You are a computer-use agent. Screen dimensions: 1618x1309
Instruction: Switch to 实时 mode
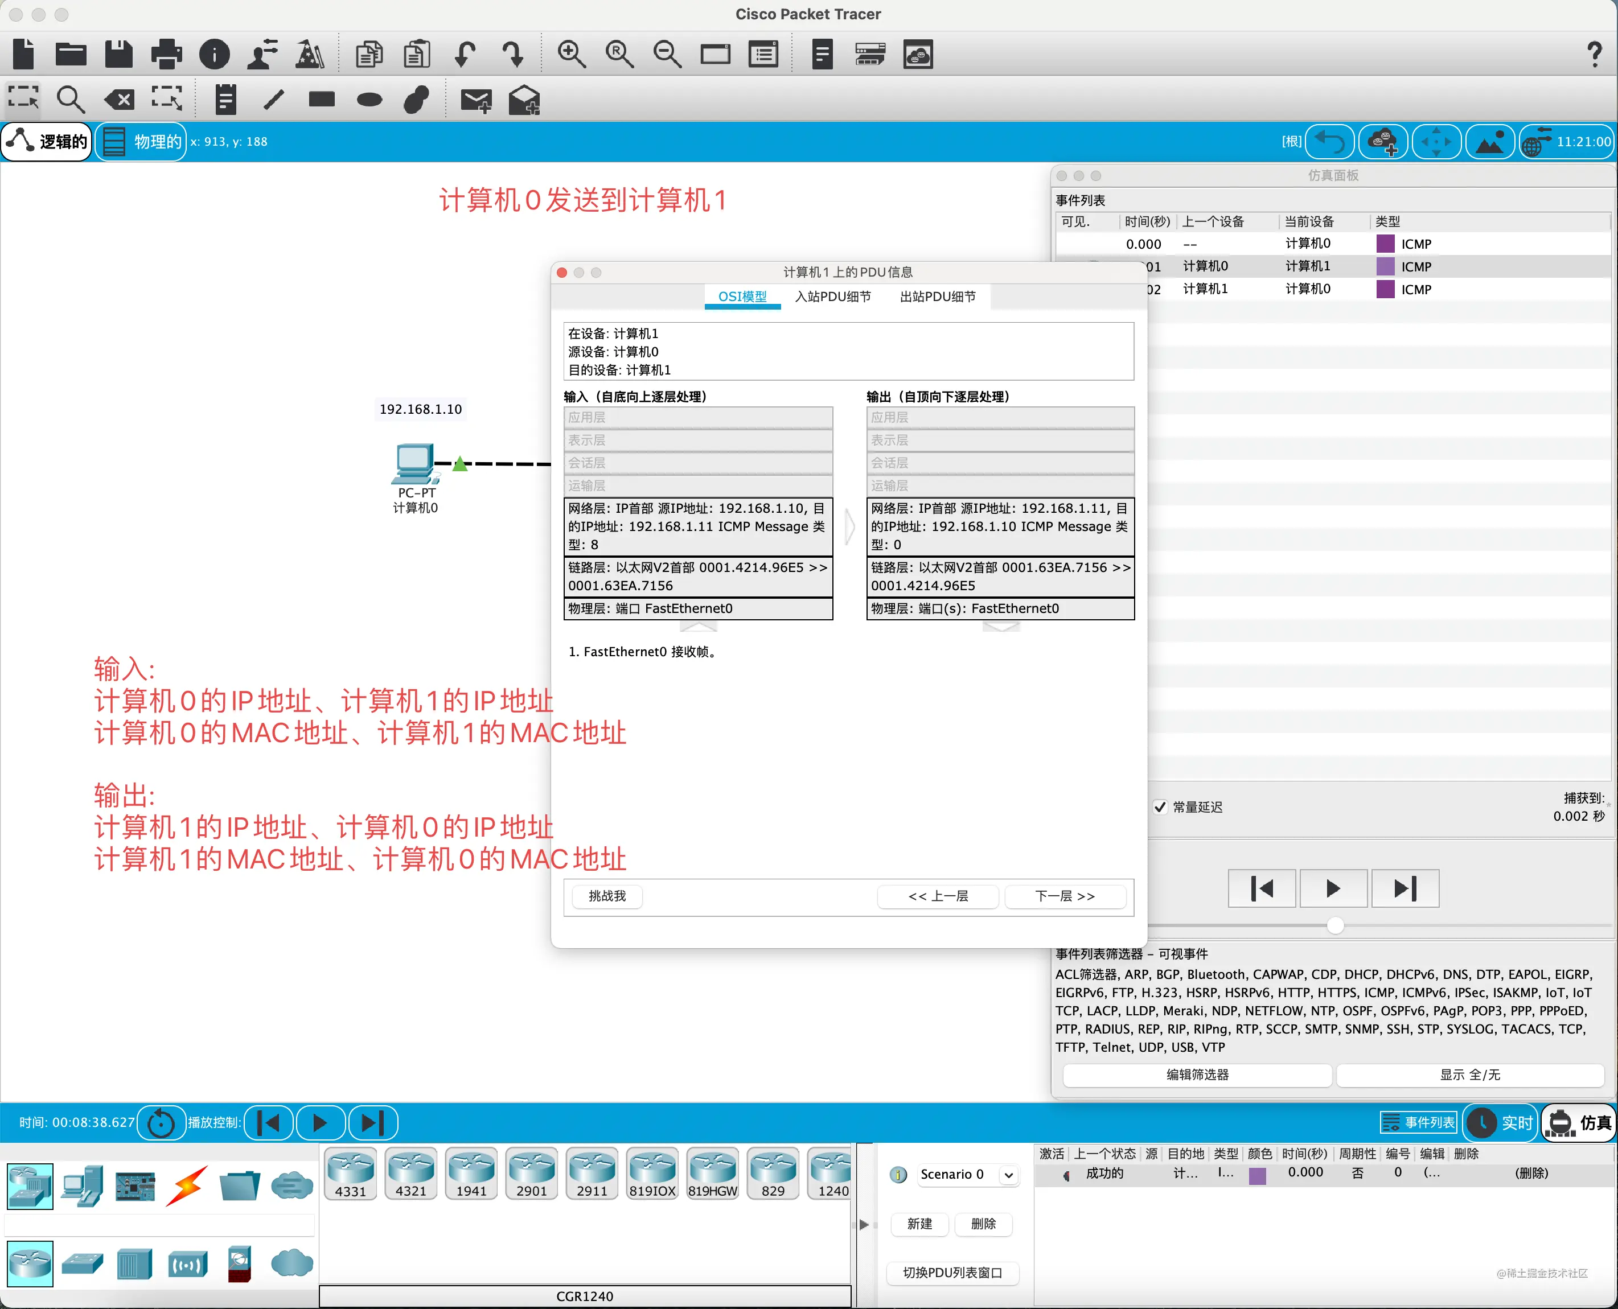[x=1501, y=1123]
